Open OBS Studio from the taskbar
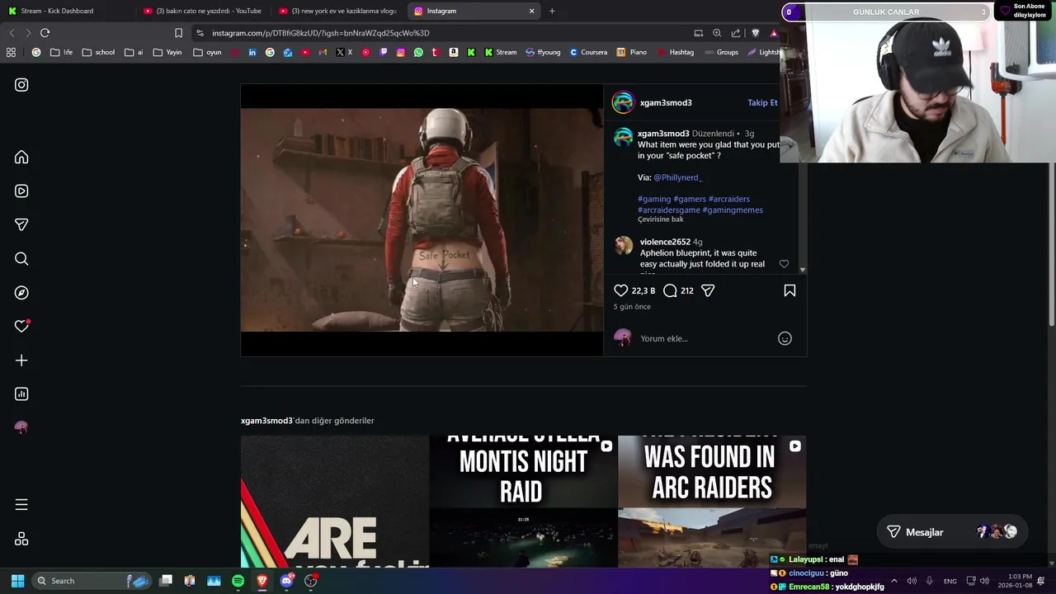1056x594 pixels. click(x=311, y=581)
